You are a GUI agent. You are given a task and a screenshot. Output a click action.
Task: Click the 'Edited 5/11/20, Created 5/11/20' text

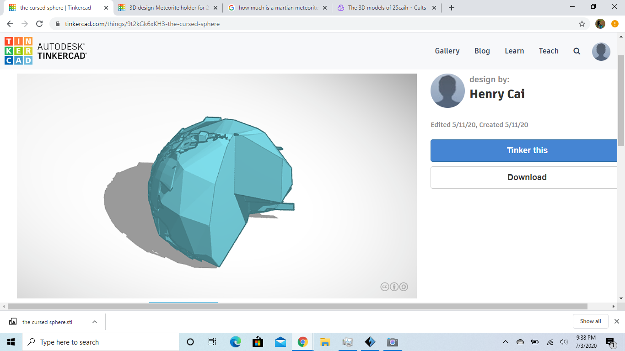[479, 125]
